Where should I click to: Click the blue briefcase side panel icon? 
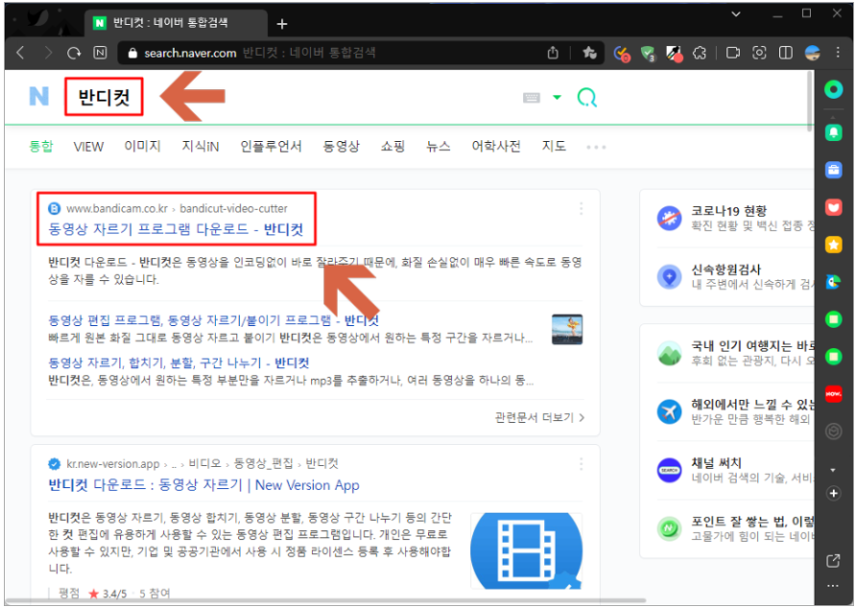coord(834,171)
